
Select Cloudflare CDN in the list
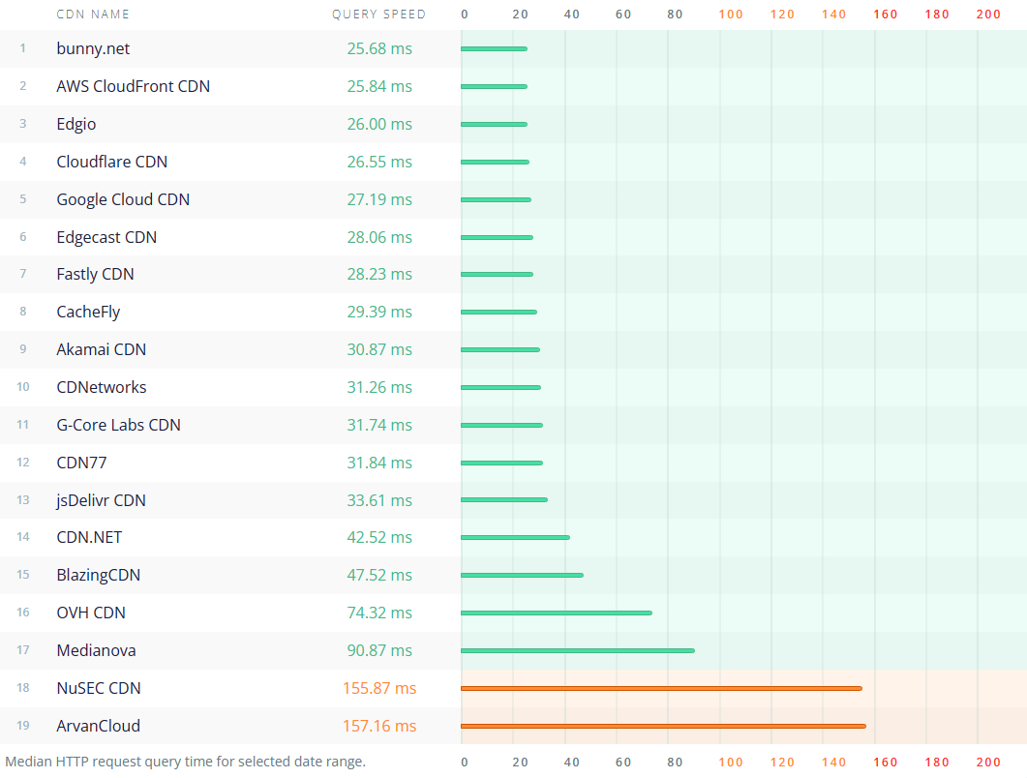pyautogui.click(x=112, y=162)
